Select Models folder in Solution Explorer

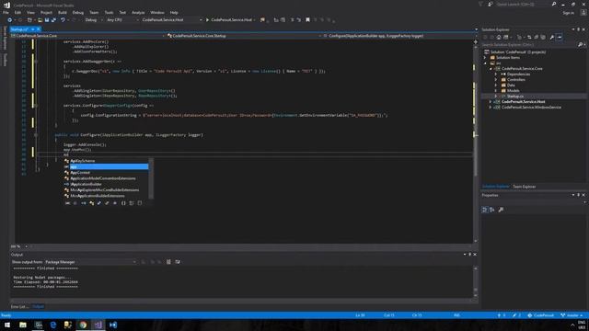pyautogui.click(x=513, y=91)
